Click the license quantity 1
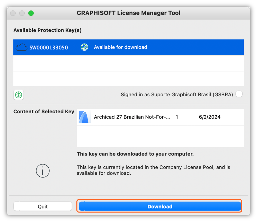Screen dimensions: 257x222 [x=177, y=117]
